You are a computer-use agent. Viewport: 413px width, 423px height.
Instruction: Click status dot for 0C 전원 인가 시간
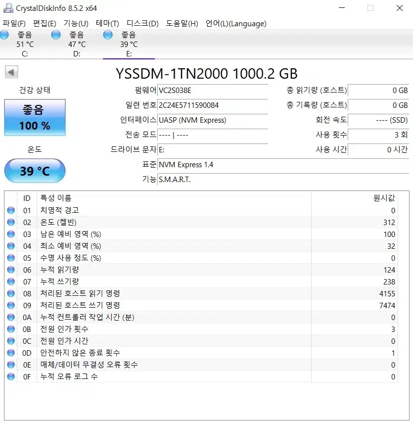[x=11, y=341]
